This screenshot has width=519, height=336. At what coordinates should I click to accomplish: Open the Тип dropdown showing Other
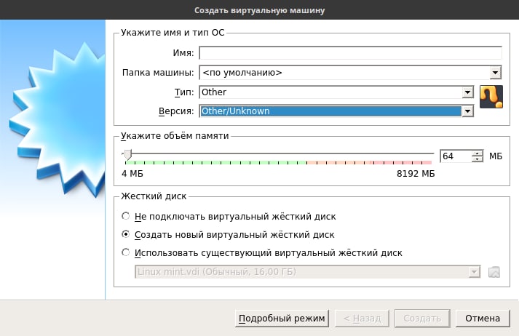point(336,92)
